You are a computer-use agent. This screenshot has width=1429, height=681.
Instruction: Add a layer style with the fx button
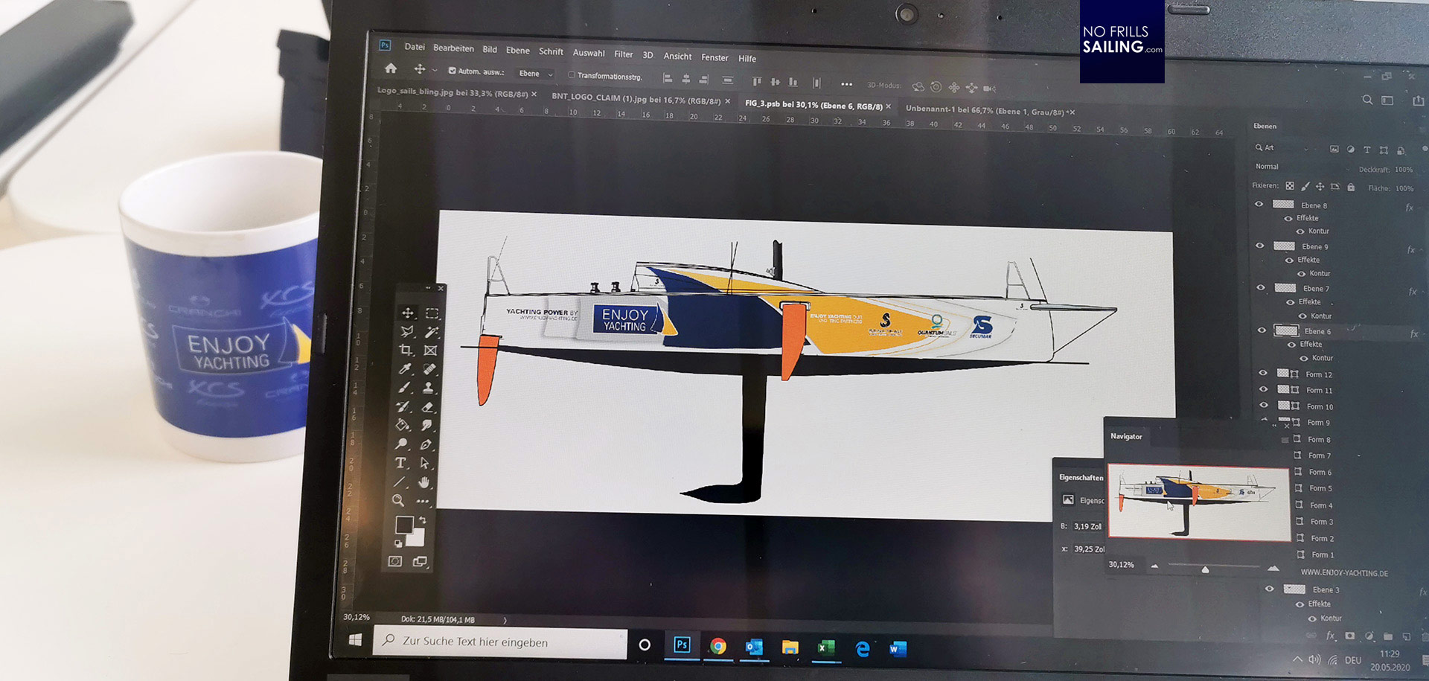pos(1331,636)
